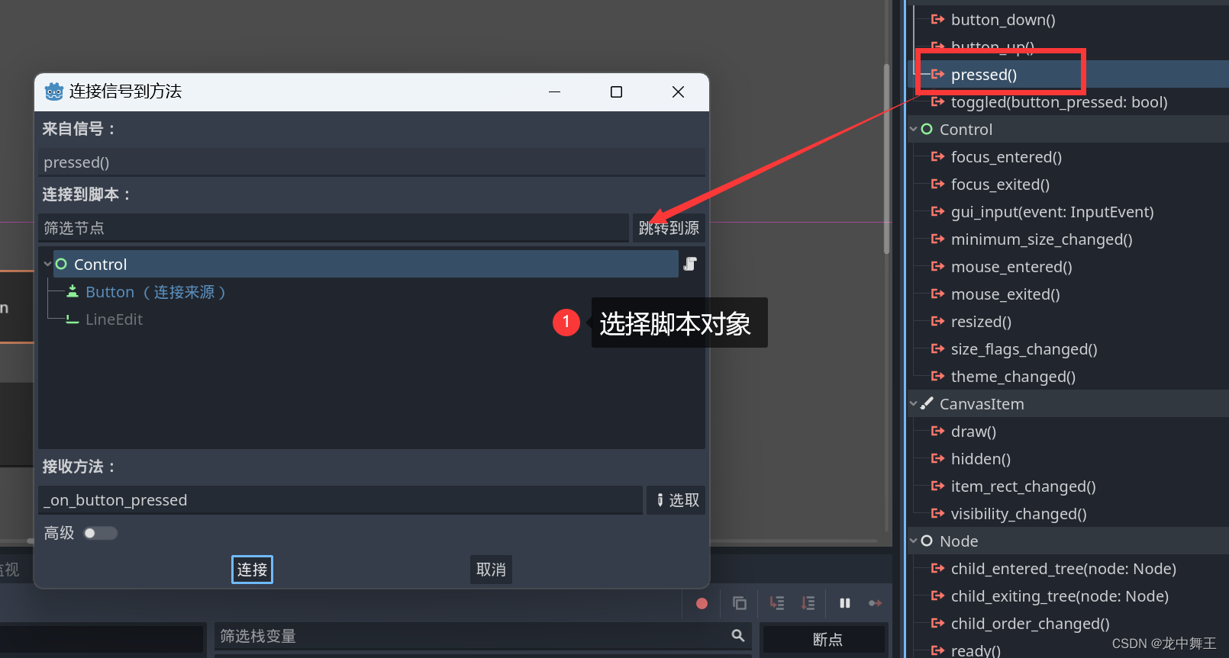Select the Button (连接来源) node
This screenshot has height=658, width=1229.
coord(156,292)
